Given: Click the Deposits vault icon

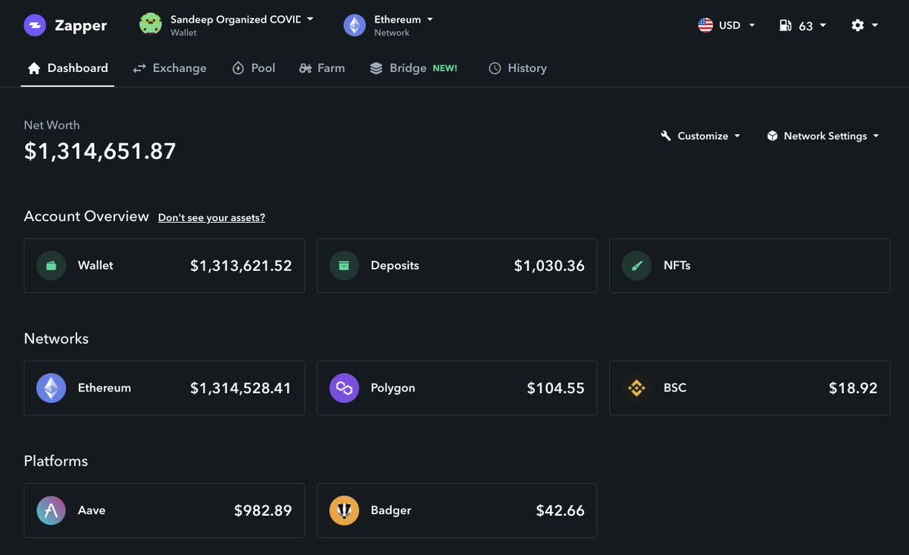Looking at the screenshot, I should click(x=344, y=266).
